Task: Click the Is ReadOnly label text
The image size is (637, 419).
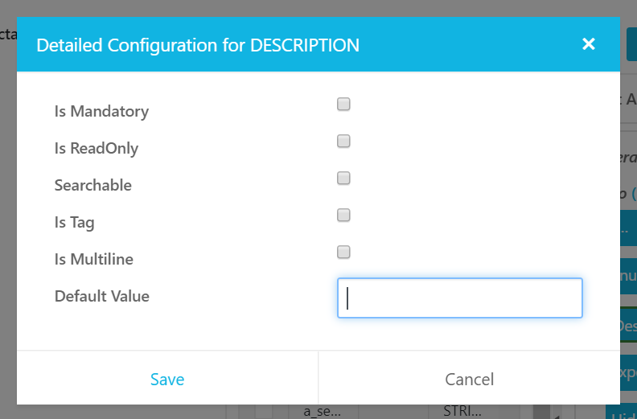Action: coord(97,149)
